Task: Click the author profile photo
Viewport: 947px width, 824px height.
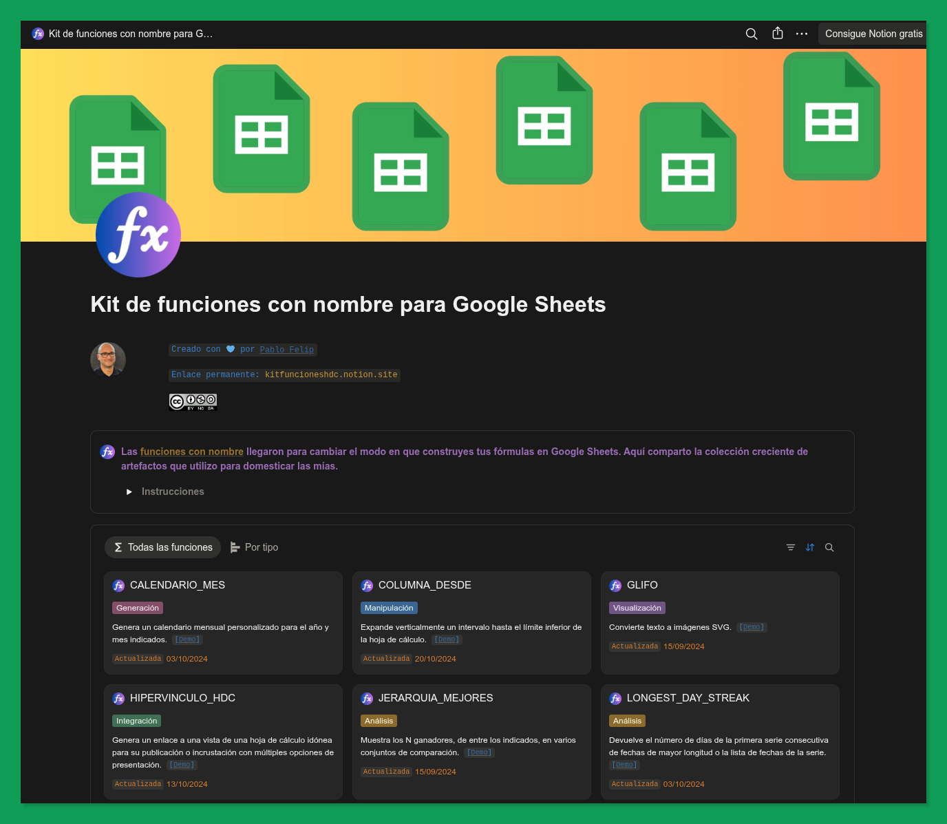Action: pos(108,359)
